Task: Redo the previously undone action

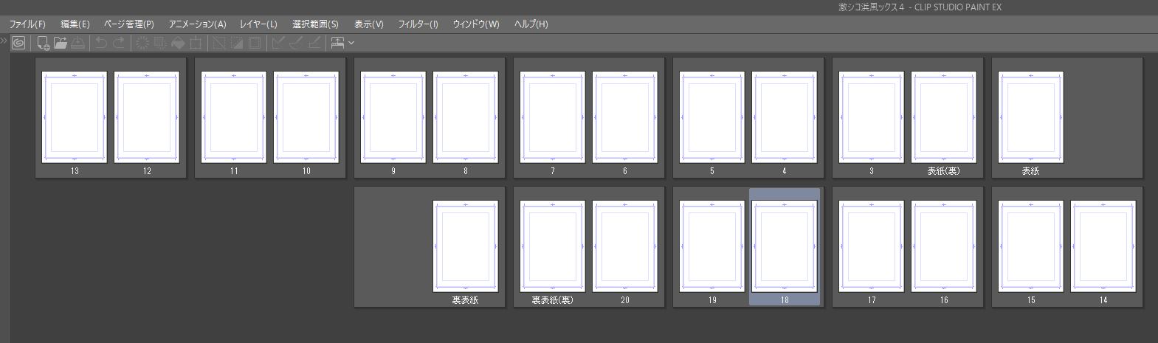Action: [x=118, y=43]
